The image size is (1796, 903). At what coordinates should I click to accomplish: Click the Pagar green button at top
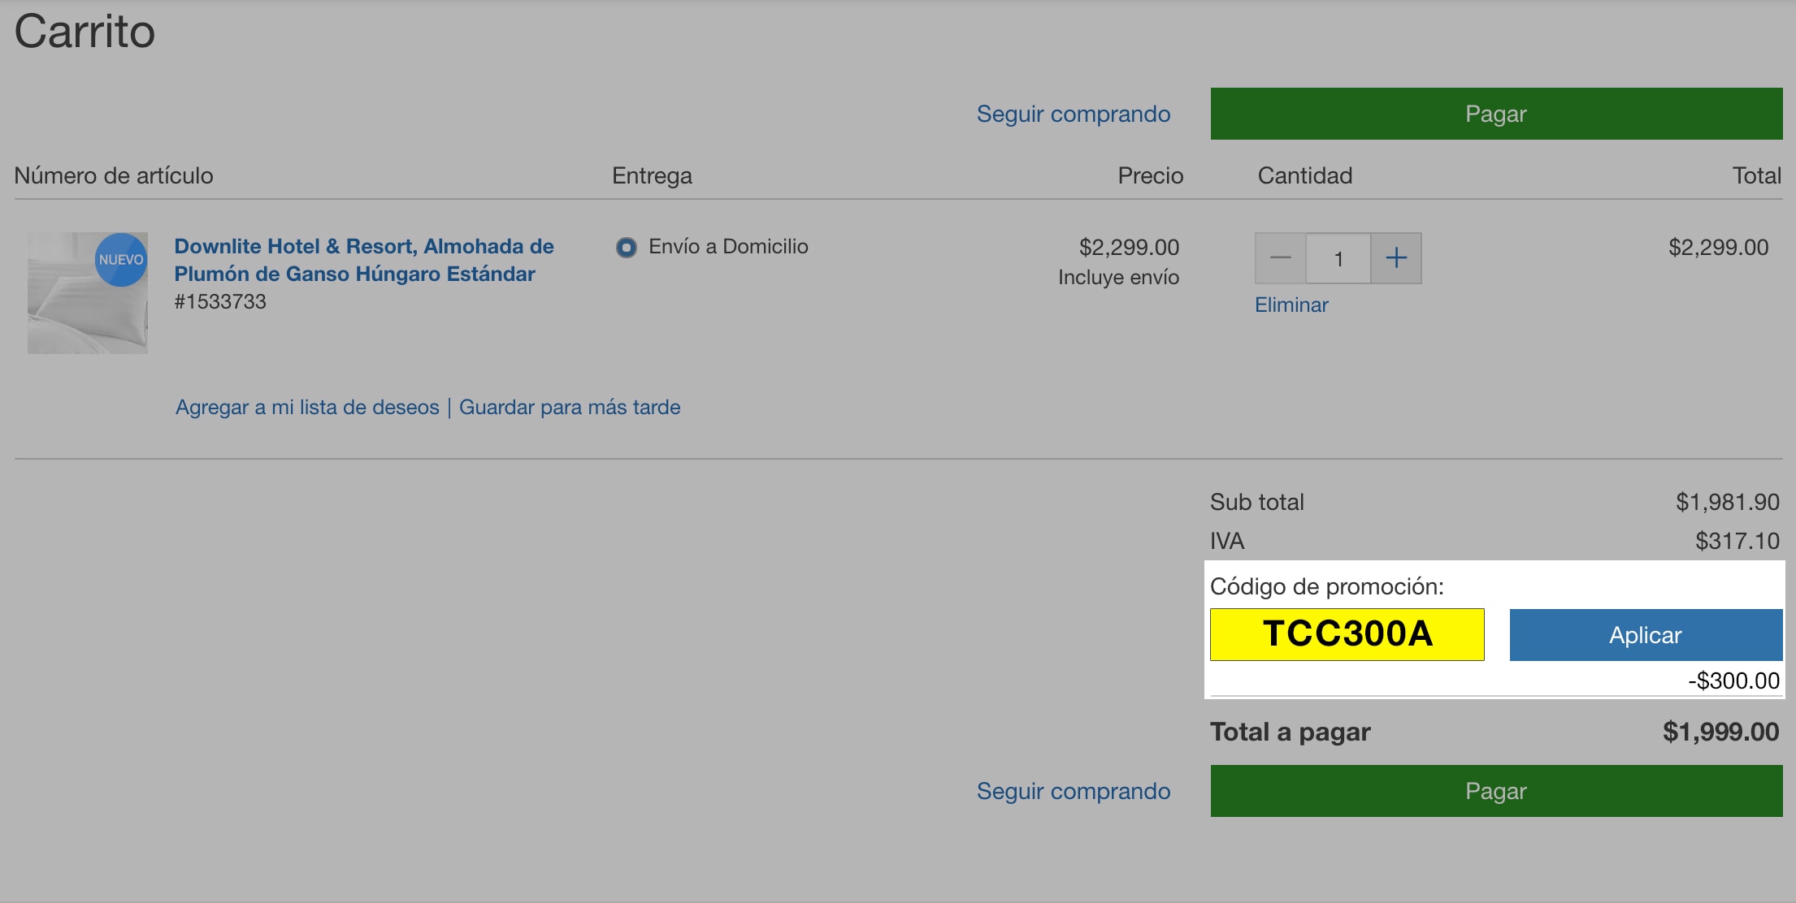point(1496,113)
